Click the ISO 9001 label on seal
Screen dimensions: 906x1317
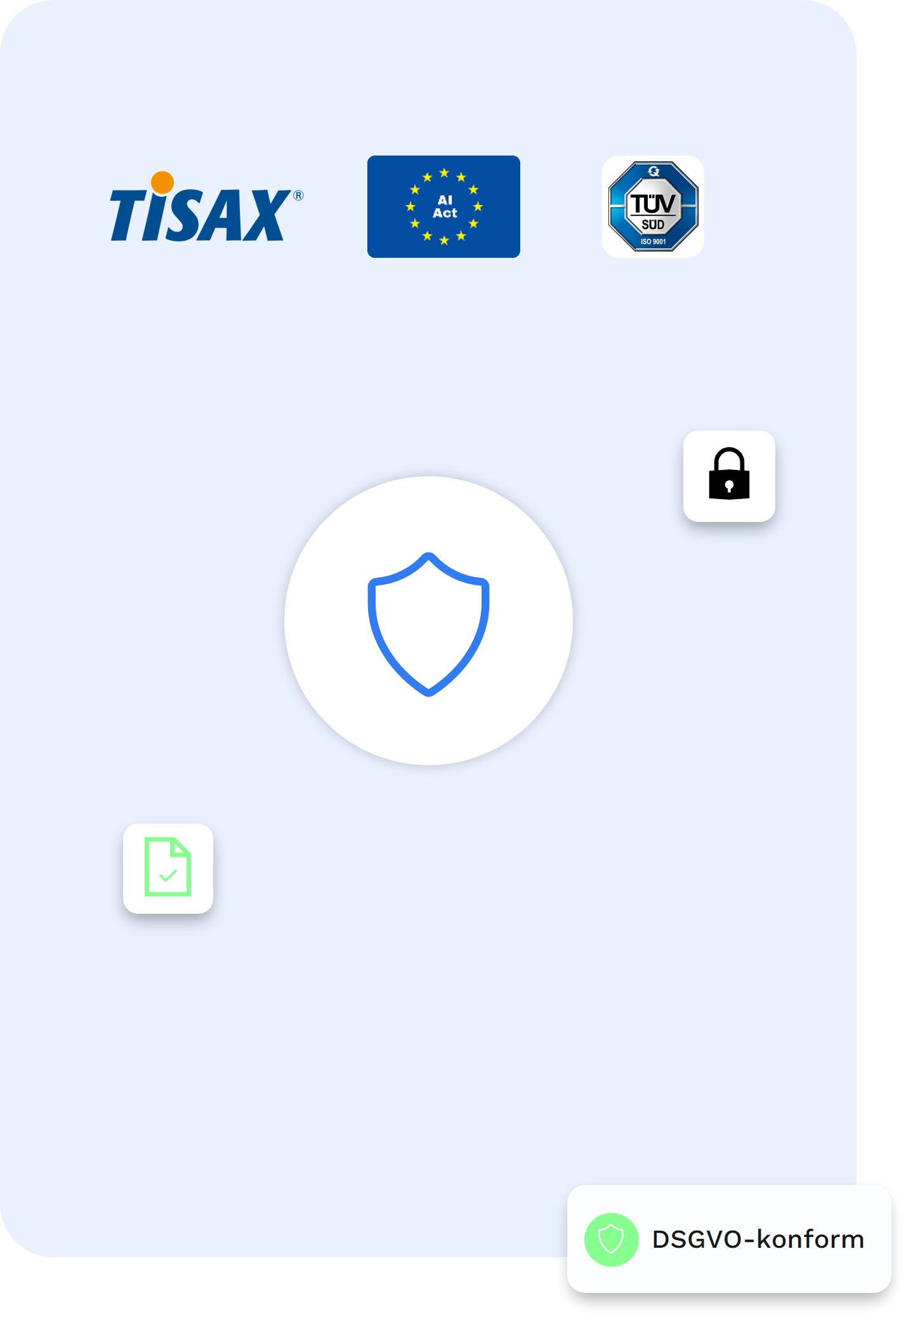tap(653, 241)
